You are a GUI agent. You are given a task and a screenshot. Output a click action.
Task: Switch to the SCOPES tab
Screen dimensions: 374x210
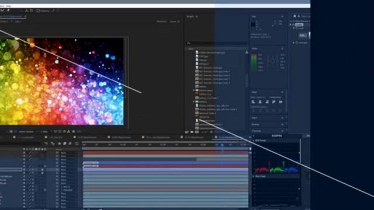[x=276, y=136]
